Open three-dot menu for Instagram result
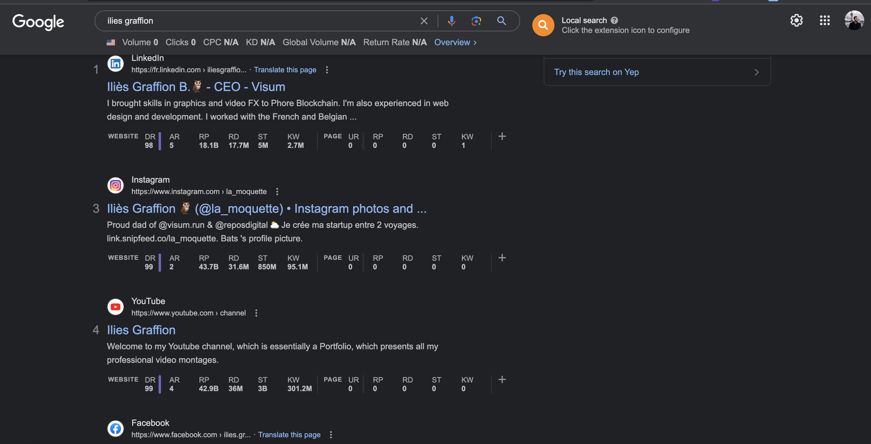The image size is (871, 444). [277, 192]
